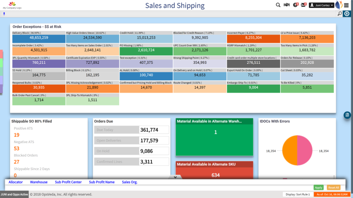Select the Sub Profit Center filter tab
Viewport: 353px width, 198px height.
68,182
